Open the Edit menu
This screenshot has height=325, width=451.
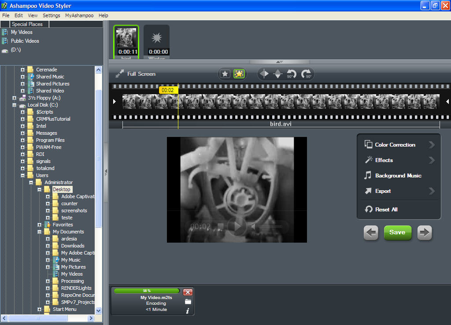18,15
